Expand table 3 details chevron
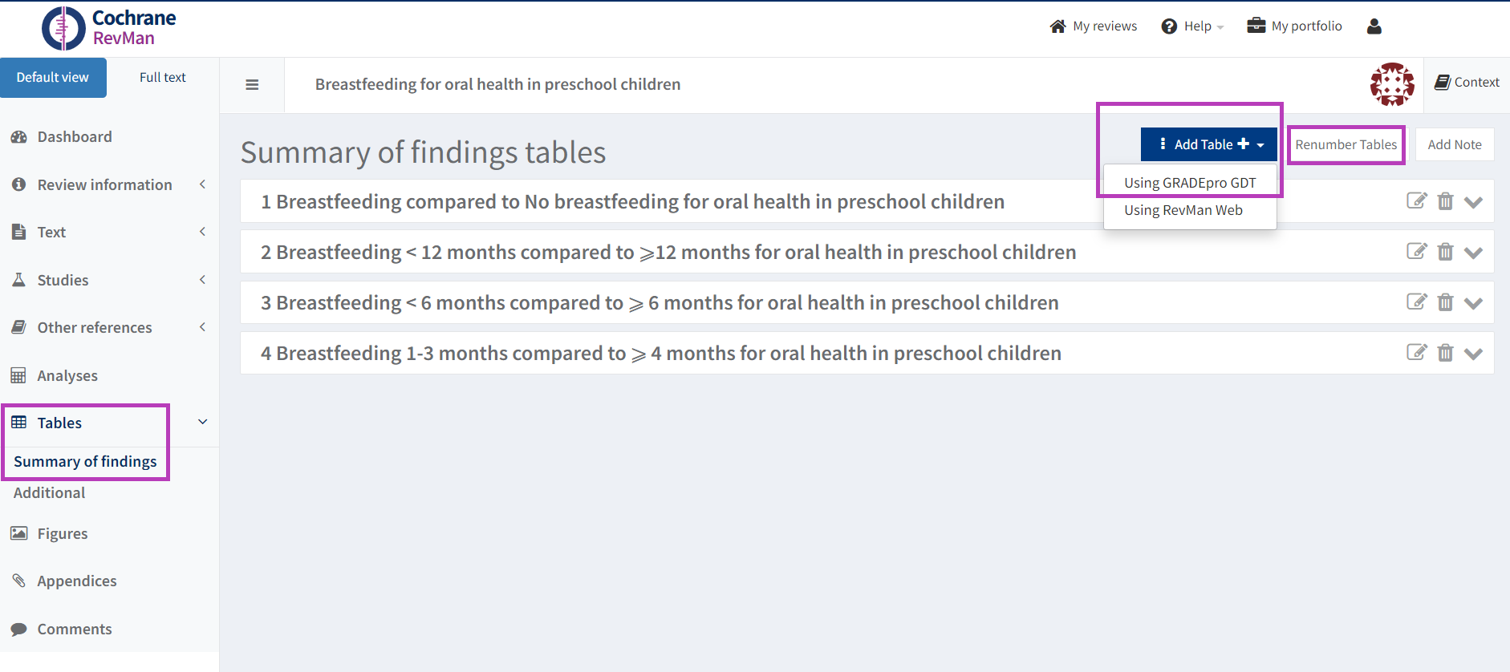 pyautogui.click(x=1473, y=303)
